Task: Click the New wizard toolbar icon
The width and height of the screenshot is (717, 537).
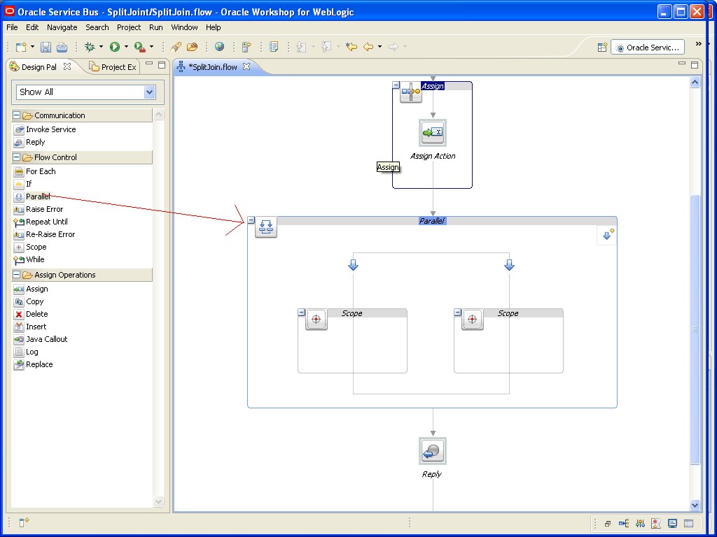Action: (21, 47)
